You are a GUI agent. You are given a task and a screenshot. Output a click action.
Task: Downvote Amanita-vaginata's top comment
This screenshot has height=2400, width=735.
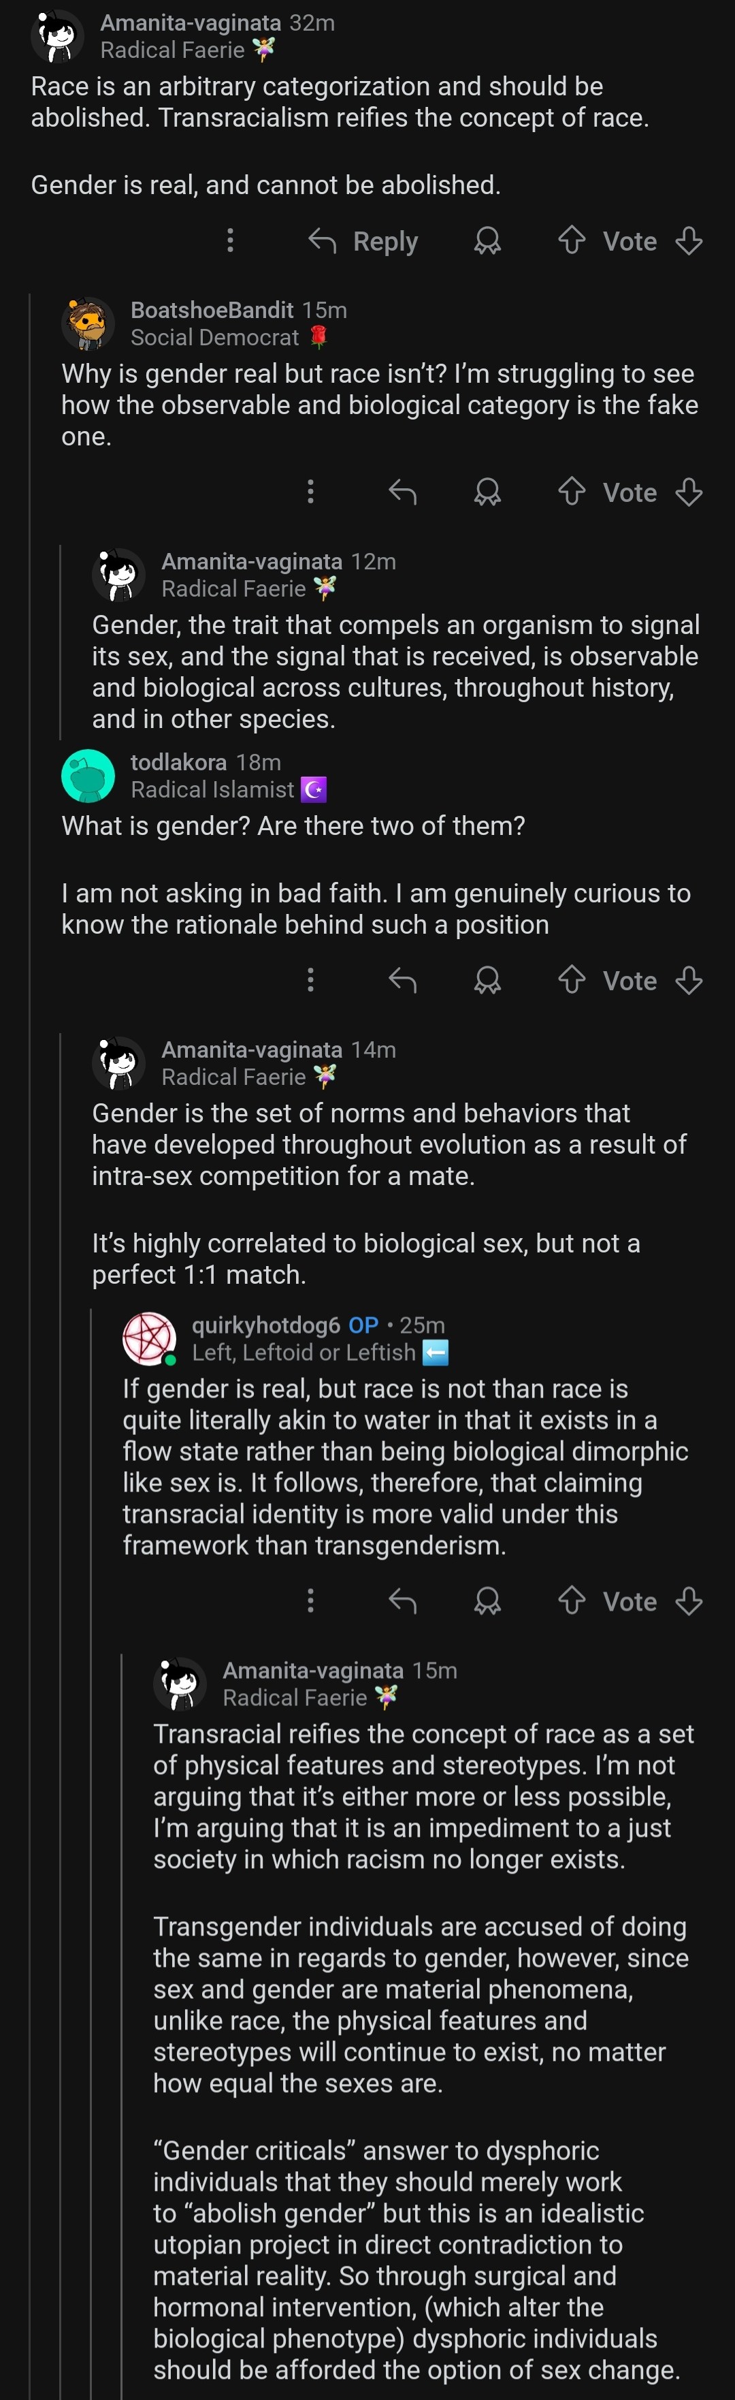click(x=689, y=240)
